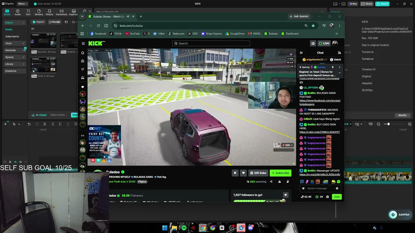Click the Modify button in CapCut details
Image resolution: width=415 pixels, height=233 pixels.
tap(402, 115)
